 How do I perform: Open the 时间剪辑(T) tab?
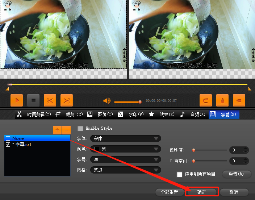[x=39, y=114]
